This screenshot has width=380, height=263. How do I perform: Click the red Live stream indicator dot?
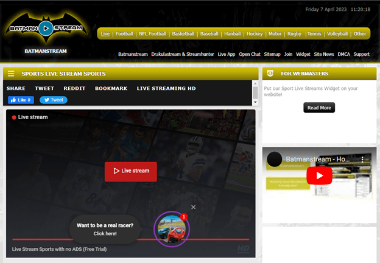[14, 117]
